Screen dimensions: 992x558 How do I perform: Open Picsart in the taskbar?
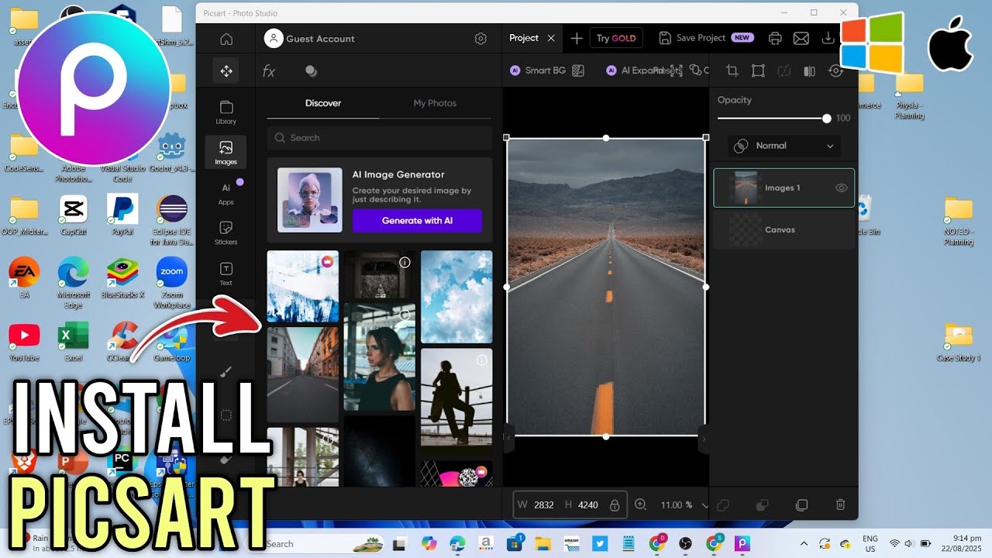(x=742, y=543)
